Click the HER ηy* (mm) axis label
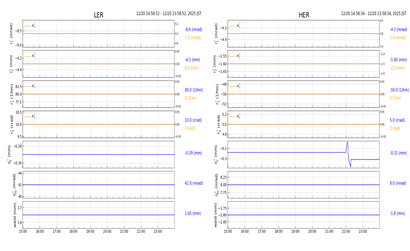The height and width of the screenshot is (251, 410). click(215, 155)
